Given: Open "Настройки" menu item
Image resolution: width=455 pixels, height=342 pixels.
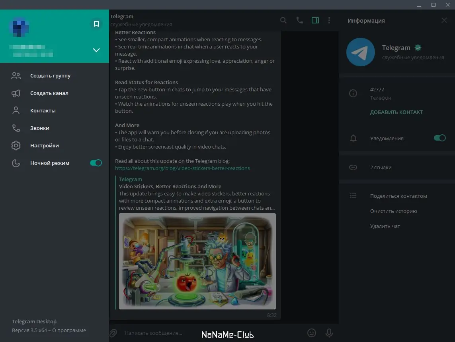Looking at the screenshot, I should point(55,145).
